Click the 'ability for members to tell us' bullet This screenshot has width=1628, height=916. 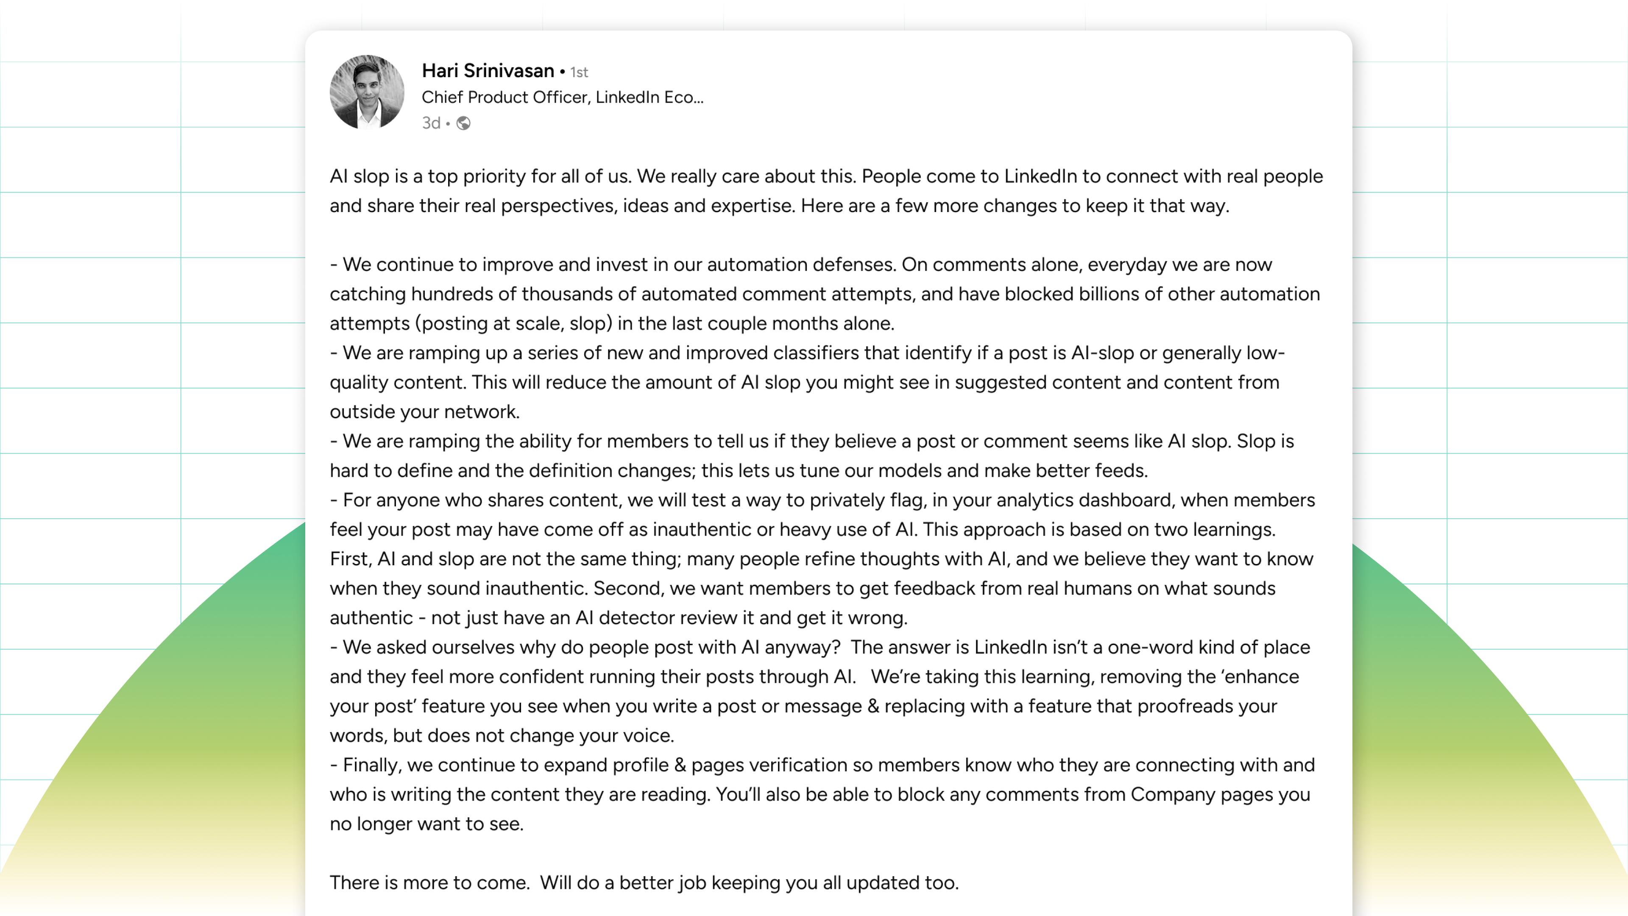click(x=811, y=456)
